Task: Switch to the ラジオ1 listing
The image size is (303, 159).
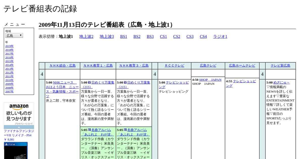Action: coord(220,37)
